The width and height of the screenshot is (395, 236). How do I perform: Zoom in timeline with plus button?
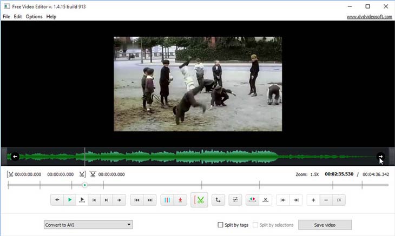coord(313,200)
